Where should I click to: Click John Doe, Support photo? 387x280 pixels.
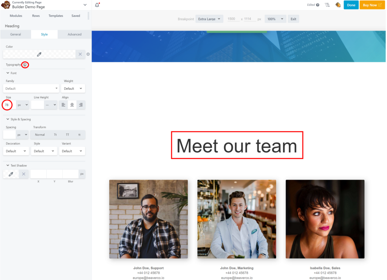tap(149, 219)
